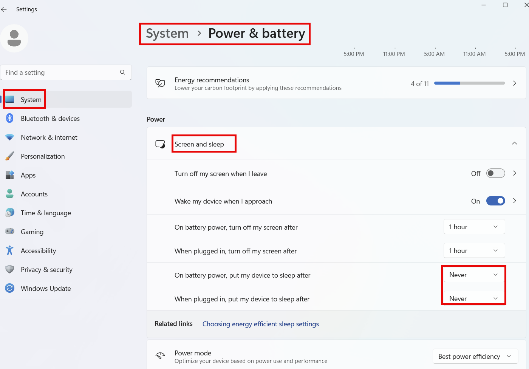529x369 pixels.
Task: Open Gaming settings
Action: 66,232
